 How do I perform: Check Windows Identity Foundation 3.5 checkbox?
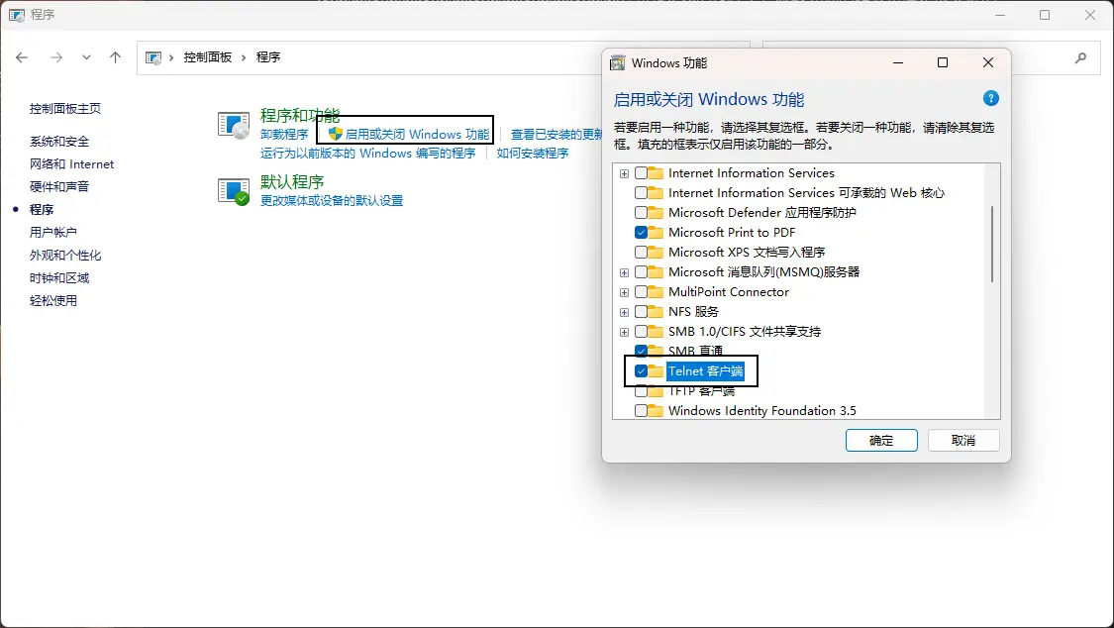tap(641, 411)
